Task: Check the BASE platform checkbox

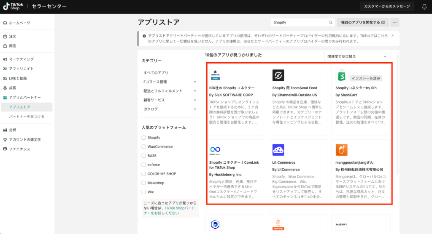Action: click(x=143, y=156)
